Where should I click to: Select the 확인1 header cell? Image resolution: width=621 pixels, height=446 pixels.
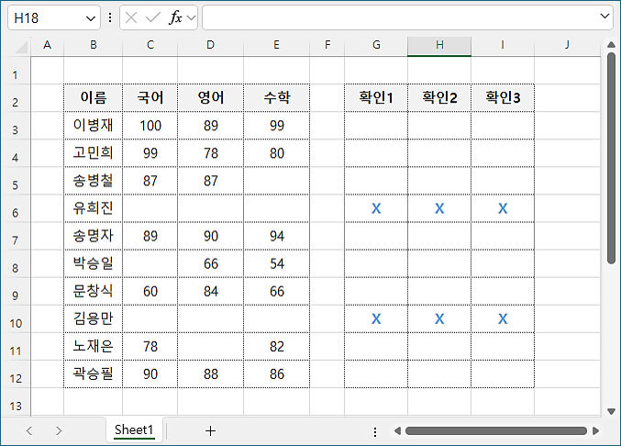[x=376, y=98]
